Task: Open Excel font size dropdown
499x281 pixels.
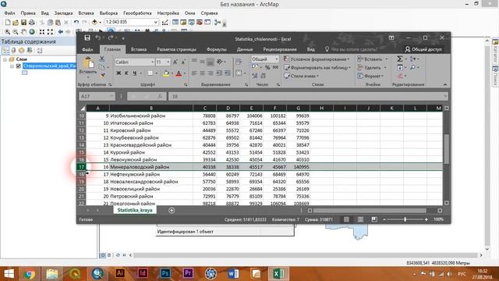Action: coord(168,62)
